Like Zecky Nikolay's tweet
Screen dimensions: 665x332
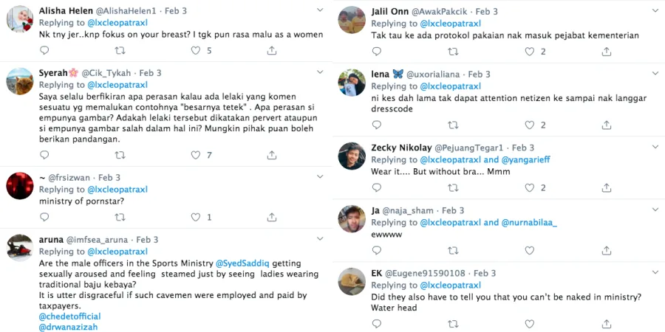coord(528,188)
